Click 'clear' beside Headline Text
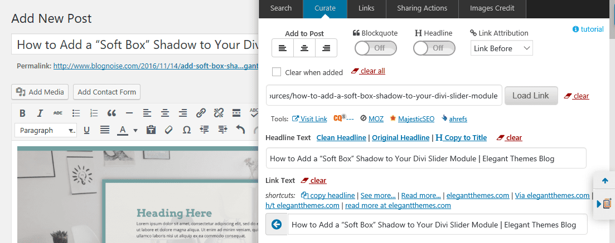 (510, 138)
